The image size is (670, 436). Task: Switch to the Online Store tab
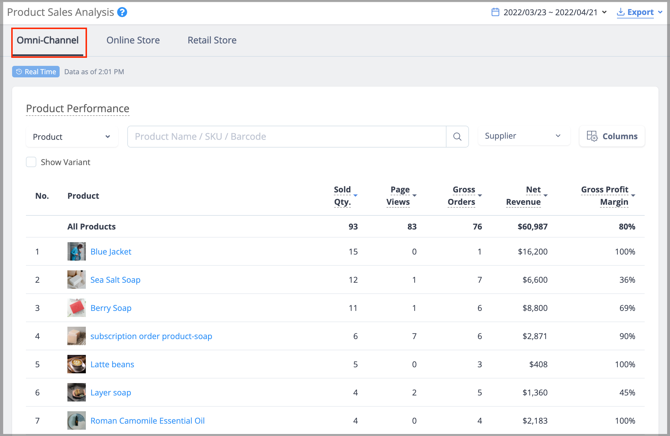point(133,40)
